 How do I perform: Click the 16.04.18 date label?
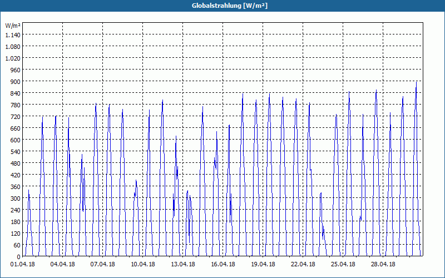223,265
